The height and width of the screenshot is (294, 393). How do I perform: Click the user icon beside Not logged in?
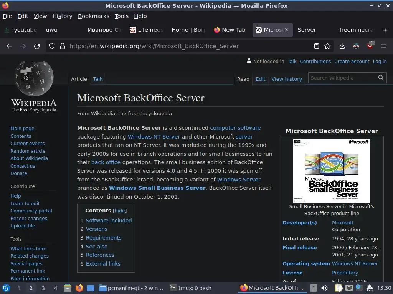click(249, 61)
